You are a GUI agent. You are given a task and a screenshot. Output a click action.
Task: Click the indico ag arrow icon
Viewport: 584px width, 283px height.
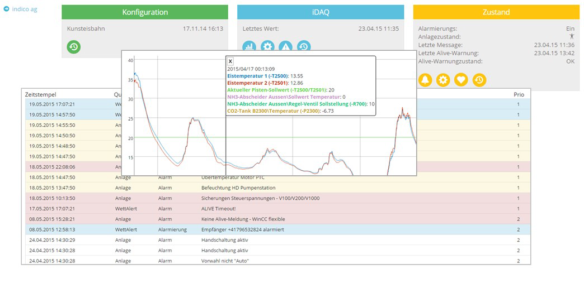click(x=6, y=9)
